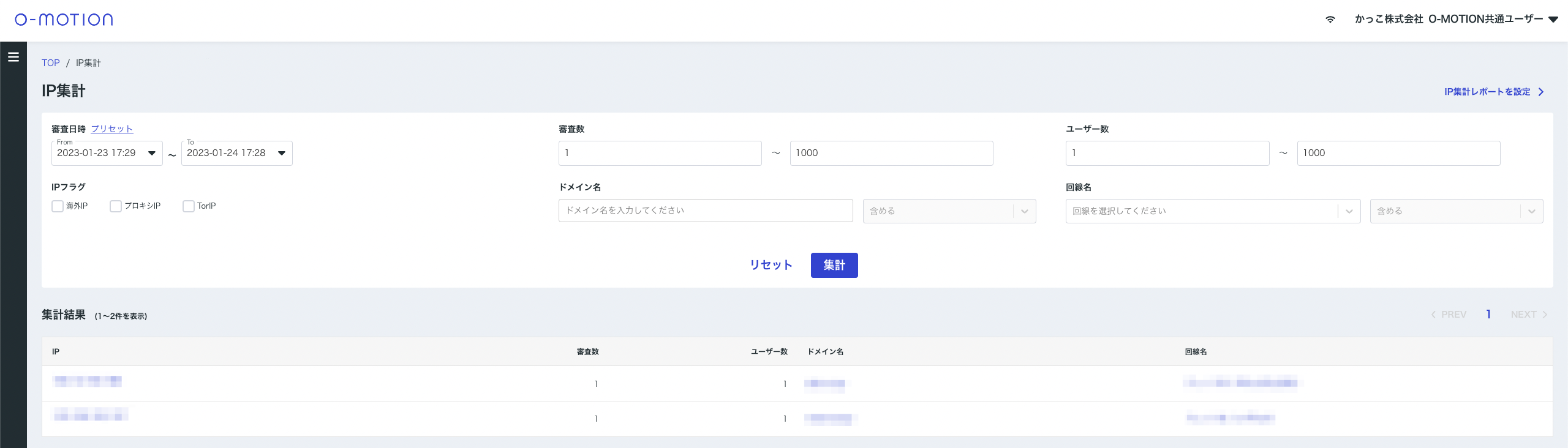Toggle the プロキシIP checkbox

116,206
